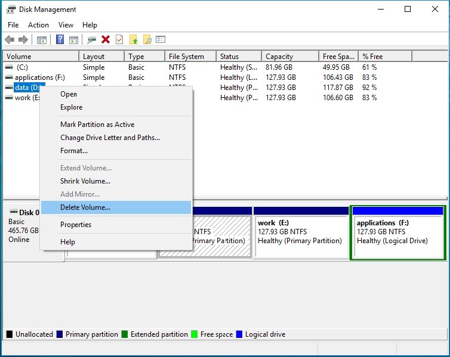Viewport: 450px width, 357px height.
Task: Sort by the Capacity column header
Action: click(x=291, y=57)
